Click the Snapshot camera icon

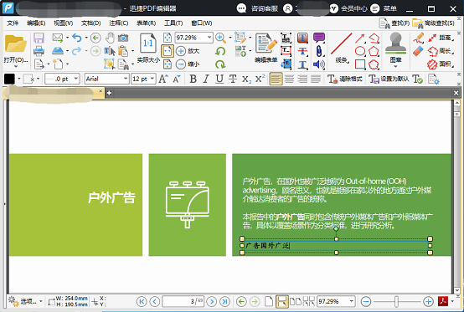pyautogui.click(x=123, y=38)
